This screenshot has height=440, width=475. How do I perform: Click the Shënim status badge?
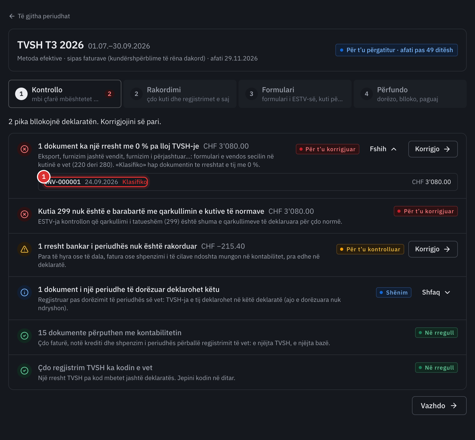point(394,292)
